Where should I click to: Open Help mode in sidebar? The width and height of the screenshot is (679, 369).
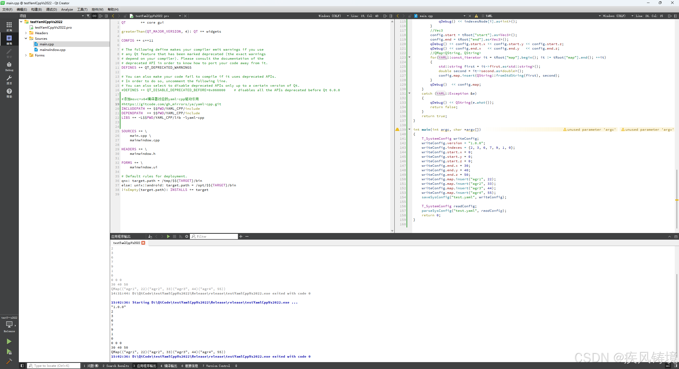pos(9,93)
